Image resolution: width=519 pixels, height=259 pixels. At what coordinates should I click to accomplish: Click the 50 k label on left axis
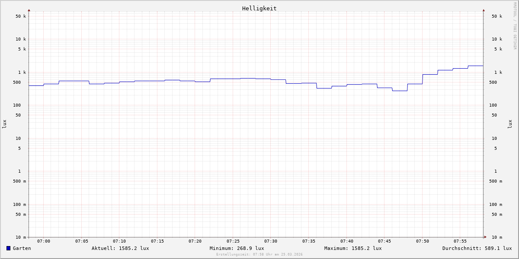21,16
